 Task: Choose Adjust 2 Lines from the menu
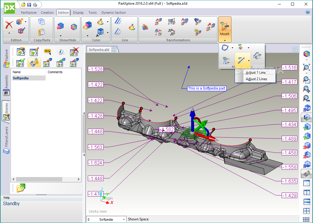pos(256,79)
